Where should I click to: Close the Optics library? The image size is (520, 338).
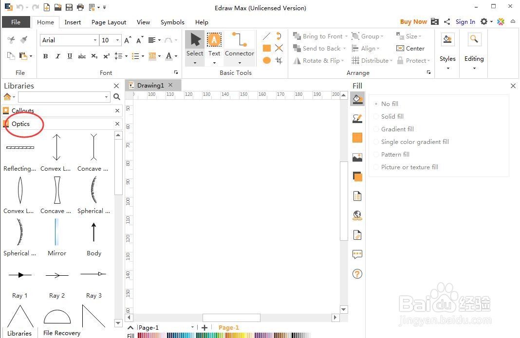point(117,124)
